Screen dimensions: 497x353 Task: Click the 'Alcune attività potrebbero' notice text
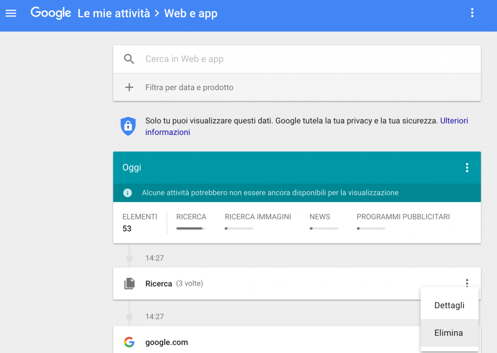coord(270,193)
